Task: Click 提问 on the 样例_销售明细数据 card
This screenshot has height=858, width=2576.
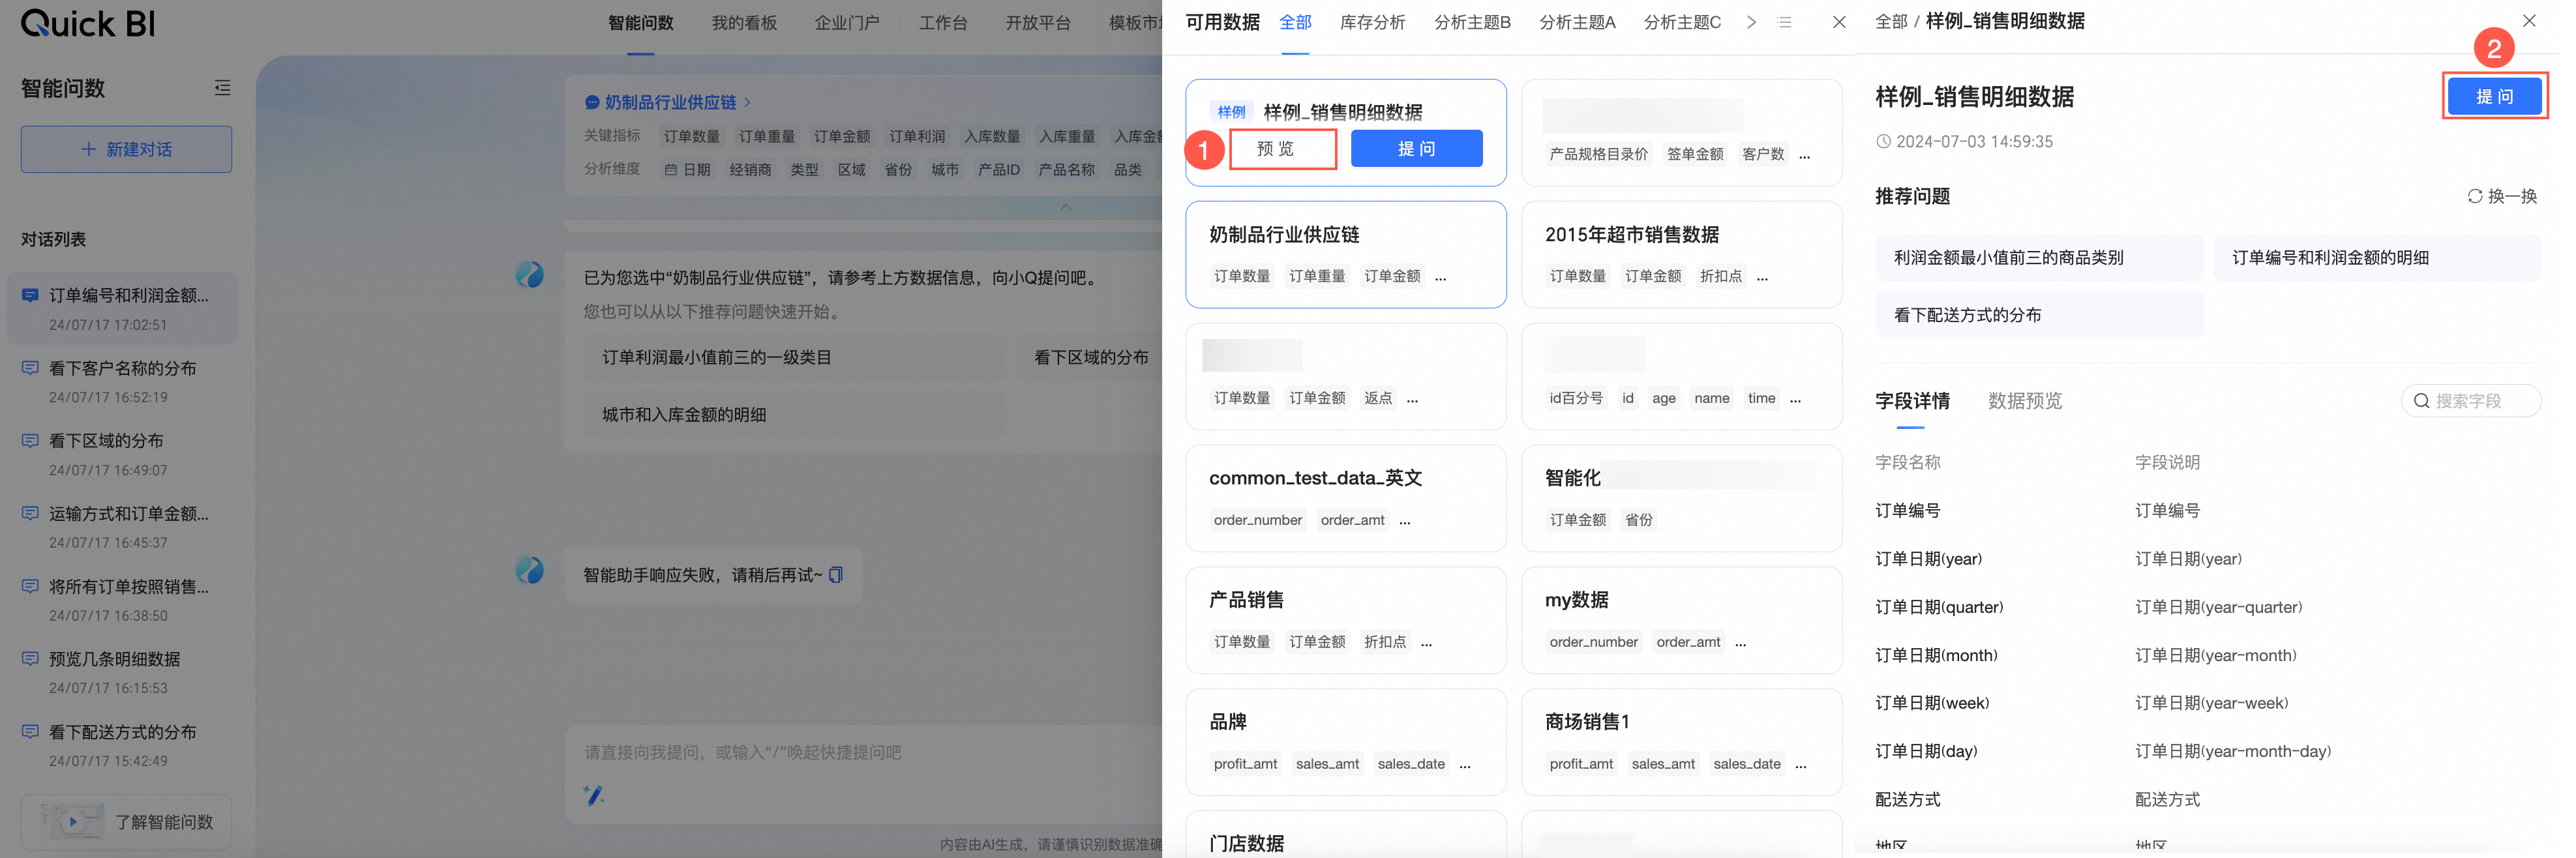Action: (x=1416, y=149)
